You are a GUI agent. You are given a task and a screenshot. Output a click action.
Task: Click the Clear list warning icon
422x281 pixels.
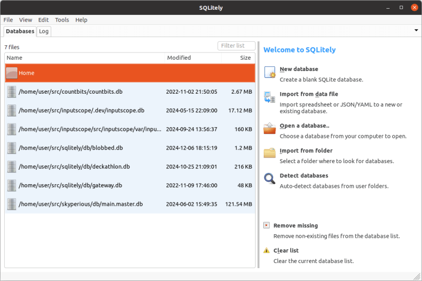pos(266,250)
